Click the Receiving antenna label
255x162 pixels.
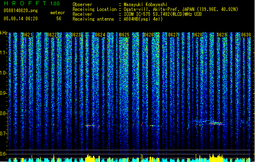[x=93, y=19]
